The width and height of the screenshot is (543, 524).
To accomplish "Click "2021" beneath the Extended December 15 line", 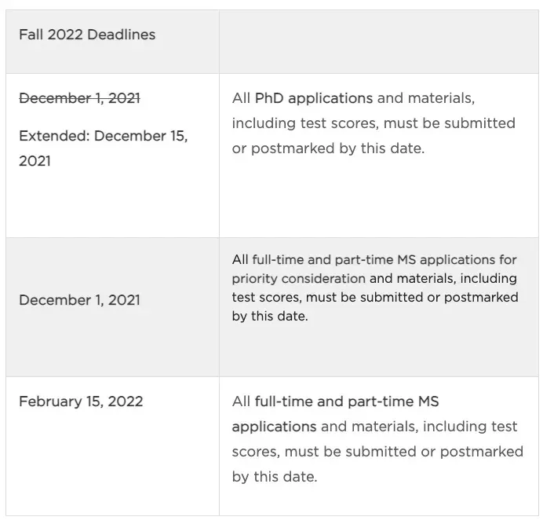I will [x=35, y=161].
